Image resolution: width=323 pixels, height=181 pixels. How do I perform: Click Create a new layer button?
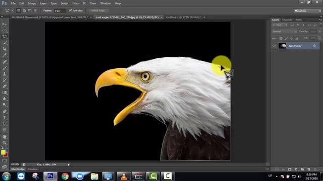point(308,169)
